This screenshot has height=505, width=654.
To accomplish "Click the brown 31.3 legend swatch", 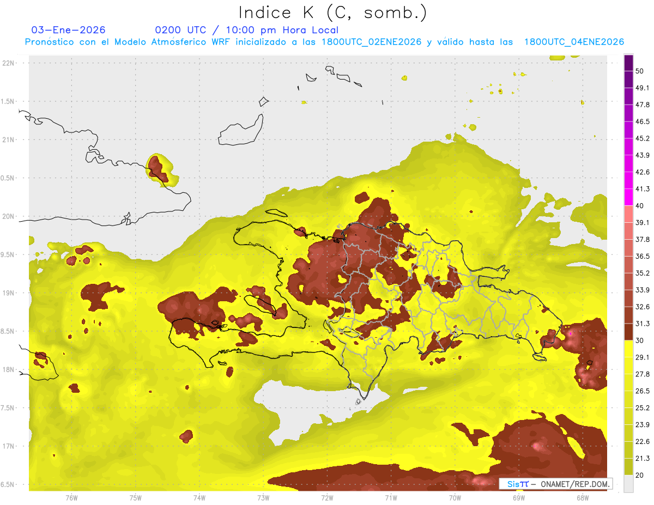I will coord(628,332).
